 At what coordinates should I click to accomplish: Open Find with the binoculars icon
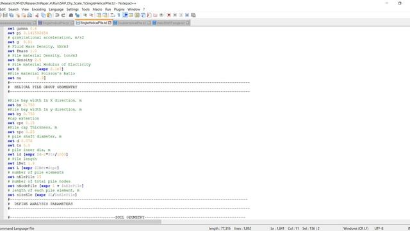(x=71, y=15)
